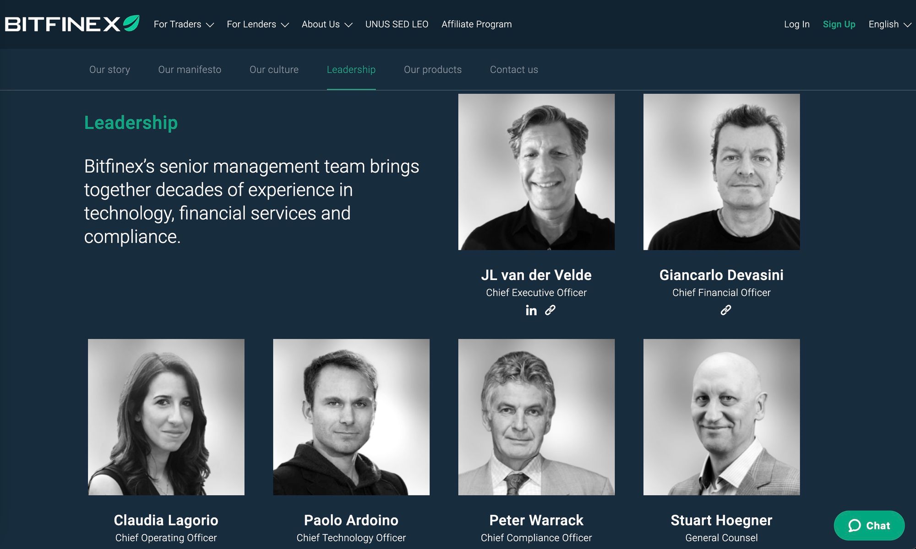Click the UNUS SED LEO menu item
The image size is (916, 549).
point(397,24)
